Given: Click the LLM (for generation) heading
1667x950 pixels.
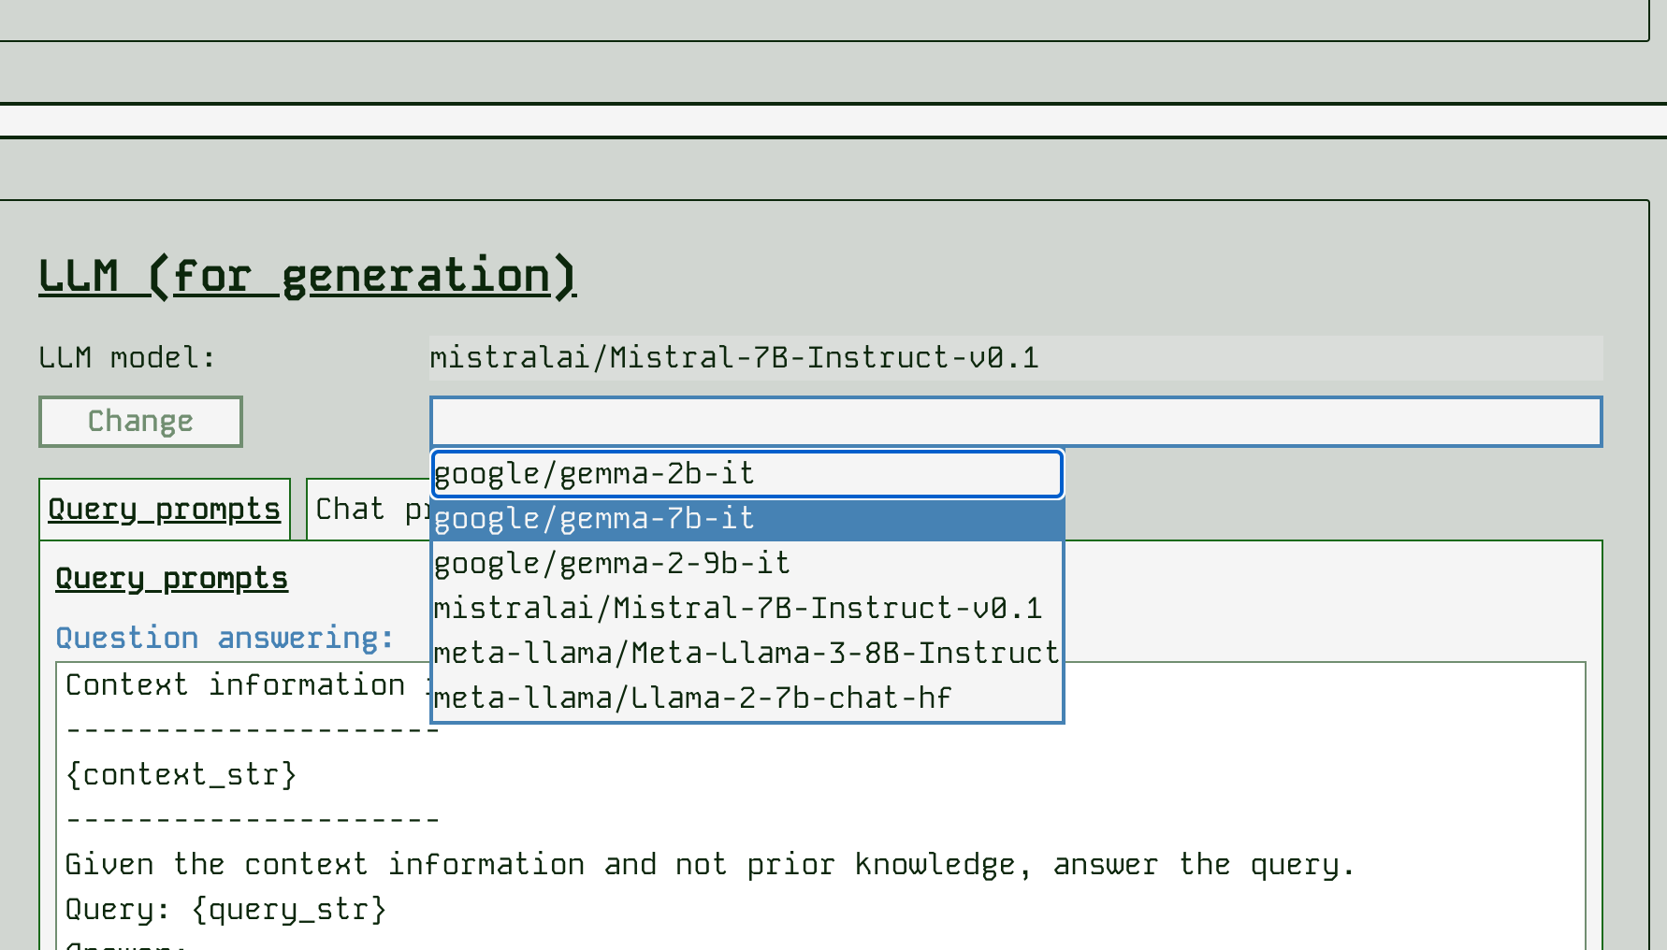Looking at the screenshot, I should (x=307, y=277).
